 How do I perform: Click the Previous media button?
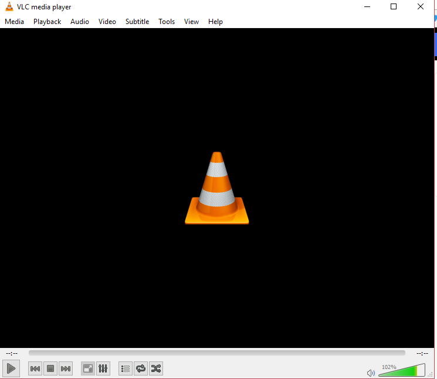point(35,368)
